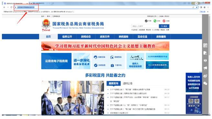212x119 pixels.
Task: Click the megaphone icon in the right sidebar
Action: click(205, 68)
